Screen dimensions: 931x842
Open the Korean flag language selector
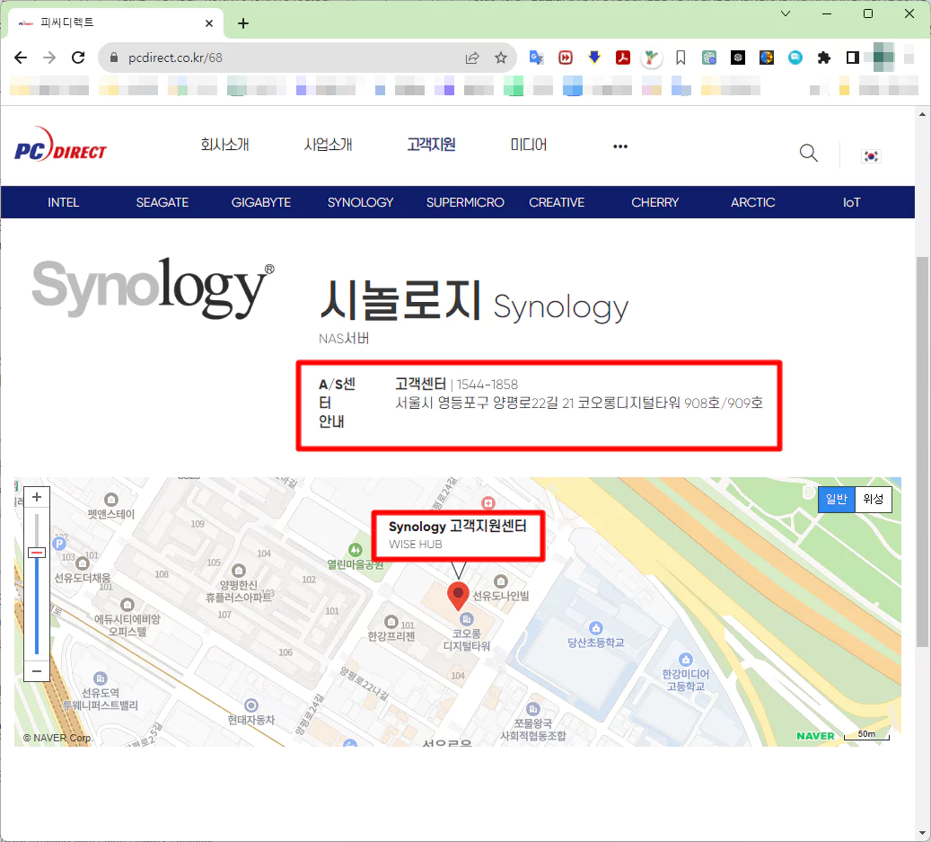(871, 155)
